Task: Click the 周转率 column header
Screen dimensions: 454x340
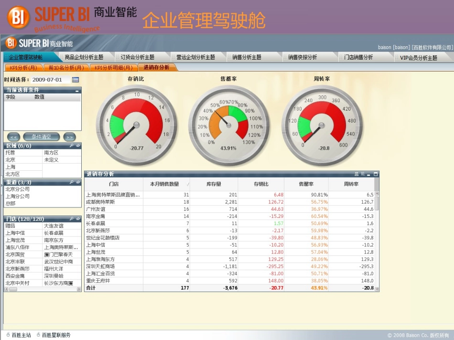Action: coord(351,184)
